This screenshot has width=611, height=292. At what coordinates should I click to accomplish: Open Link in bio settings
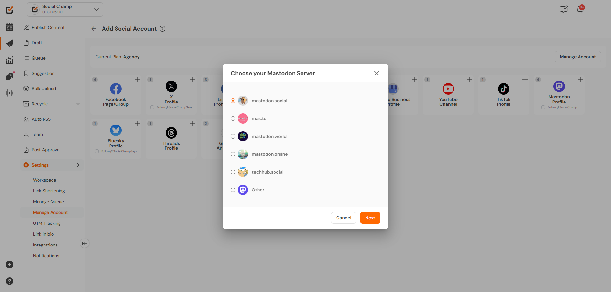pos(43,234)
